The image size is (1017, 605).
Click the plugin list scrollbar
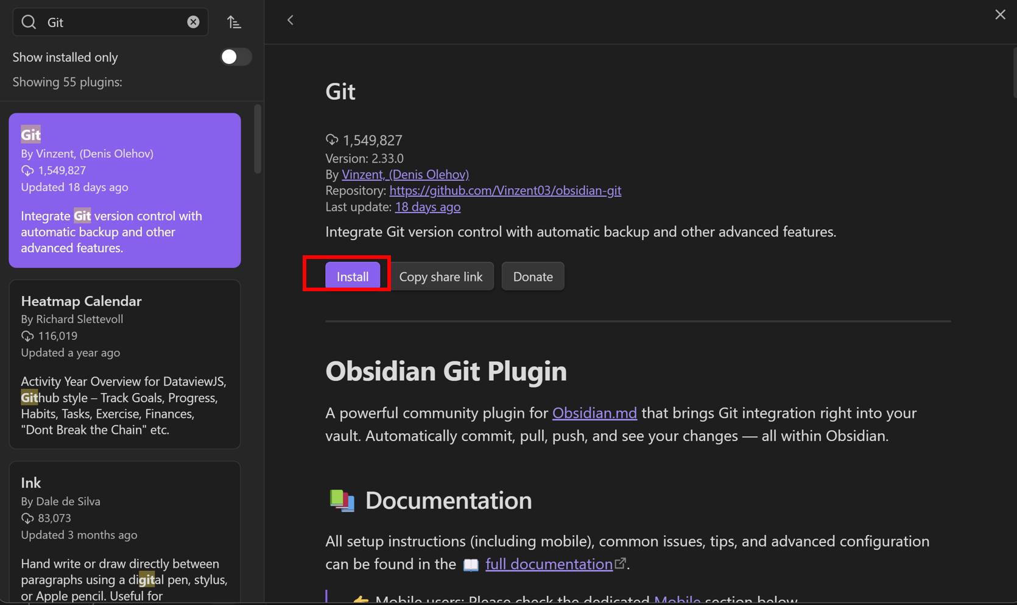258,140
